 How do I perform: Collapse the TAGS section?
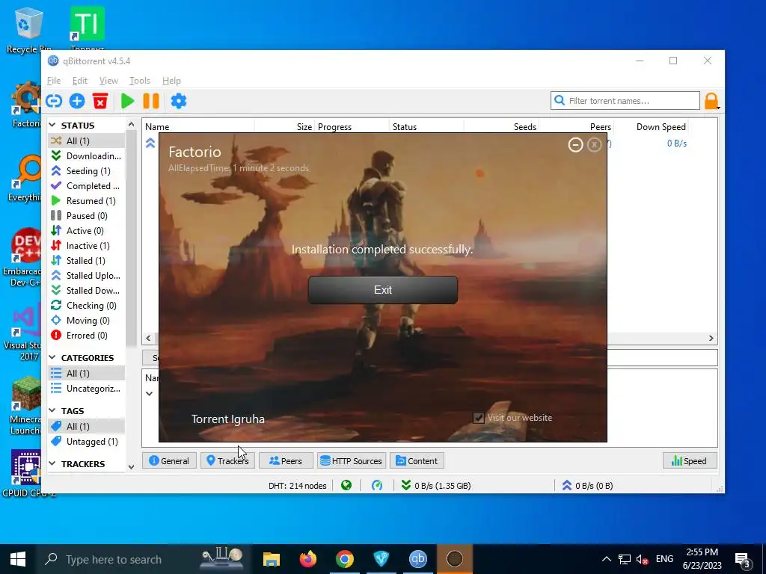52,410
